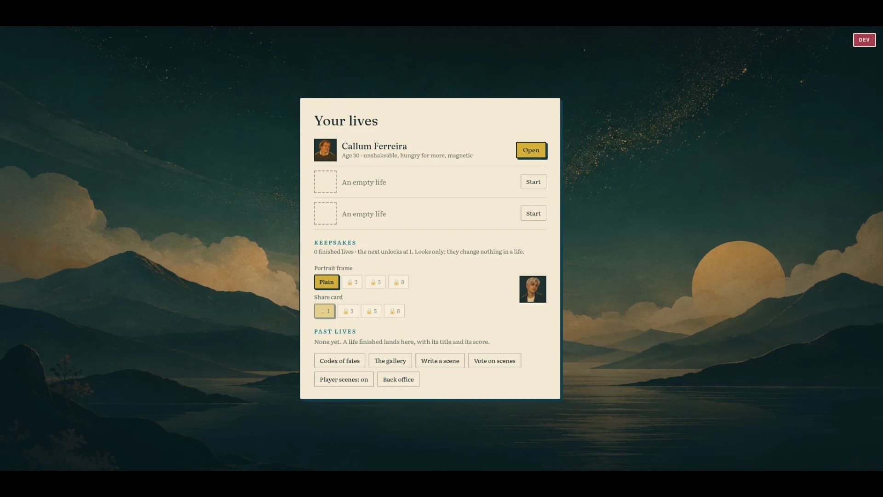Select locked portrait frame requiring 8 lives
Viewport: 883px width, 497px height.
pyautogui.click(x=398, y=282)
